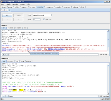Viewport: 111px width, 101px height.
Task: Click request scrollbar down arrow
Action: point(108,52)
